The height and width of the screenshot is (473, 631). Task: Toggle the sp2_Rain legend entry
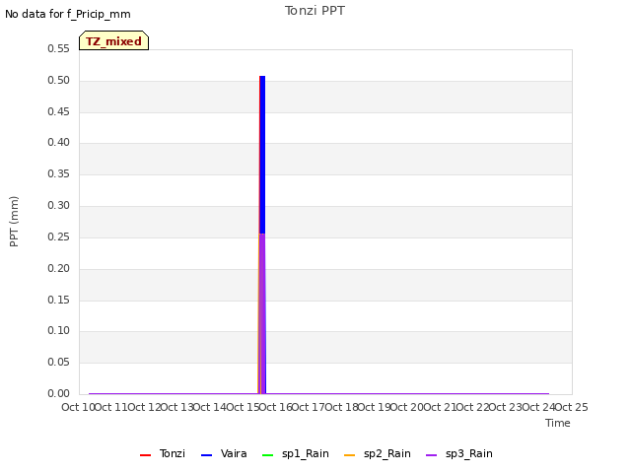tap(378, 453)
